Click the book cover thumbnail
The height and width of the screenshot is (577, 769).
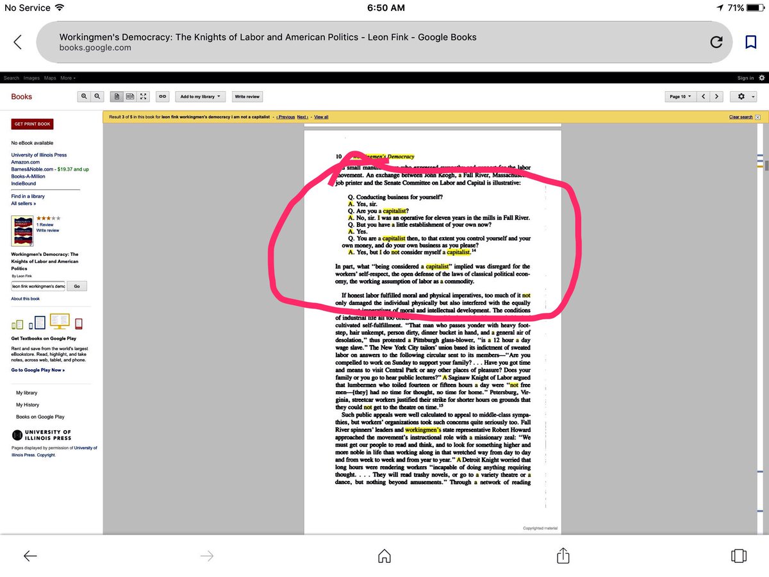pyautogui.click(x=22, y=230)
